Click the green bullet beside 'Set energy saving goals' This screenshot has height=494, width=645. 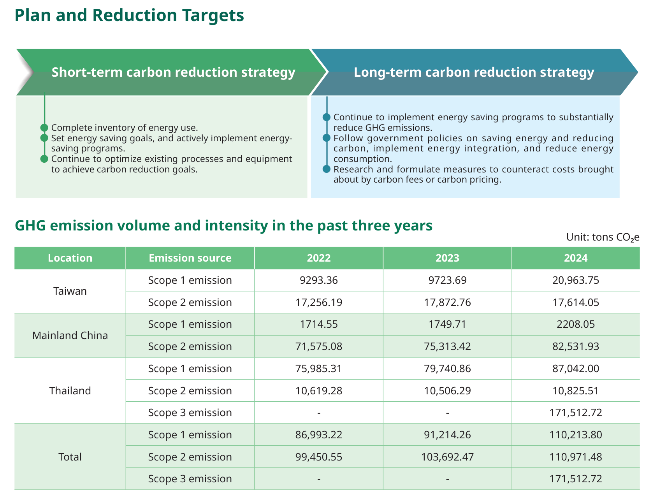point(44,138)
